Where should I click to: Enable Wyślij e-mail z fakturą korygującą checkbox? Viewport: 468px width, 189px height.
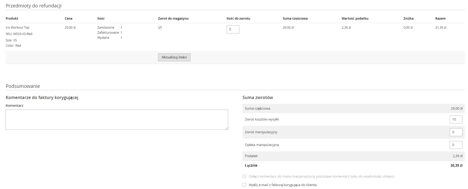(x=244, y=185)
